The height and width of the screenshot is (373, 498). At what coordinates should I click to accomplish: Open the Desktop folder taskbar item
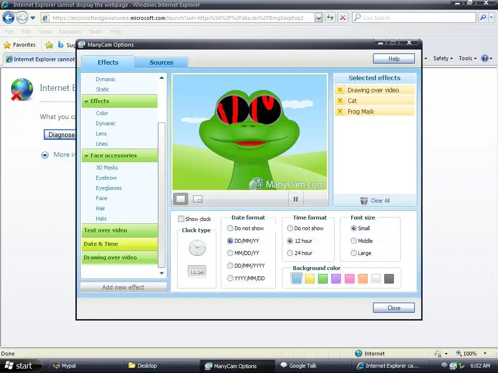161,366
